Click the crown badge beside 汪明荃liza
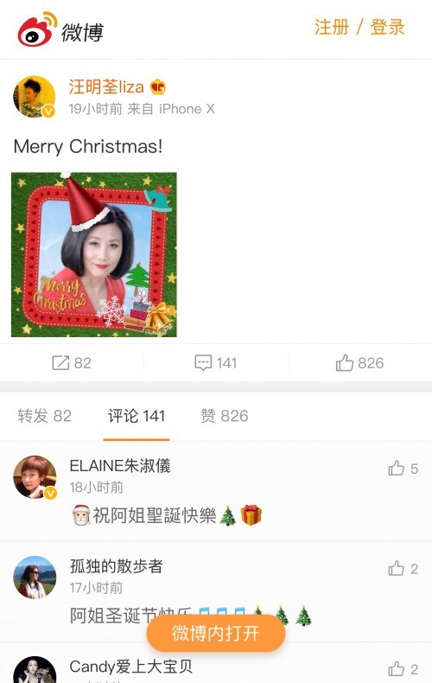432x683 pixels. pos(157,87)
